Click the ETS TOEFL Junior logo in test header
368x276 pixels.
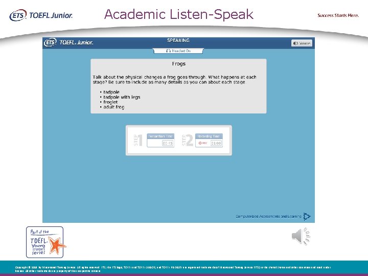pyautogui.click(x=68, y=42)
